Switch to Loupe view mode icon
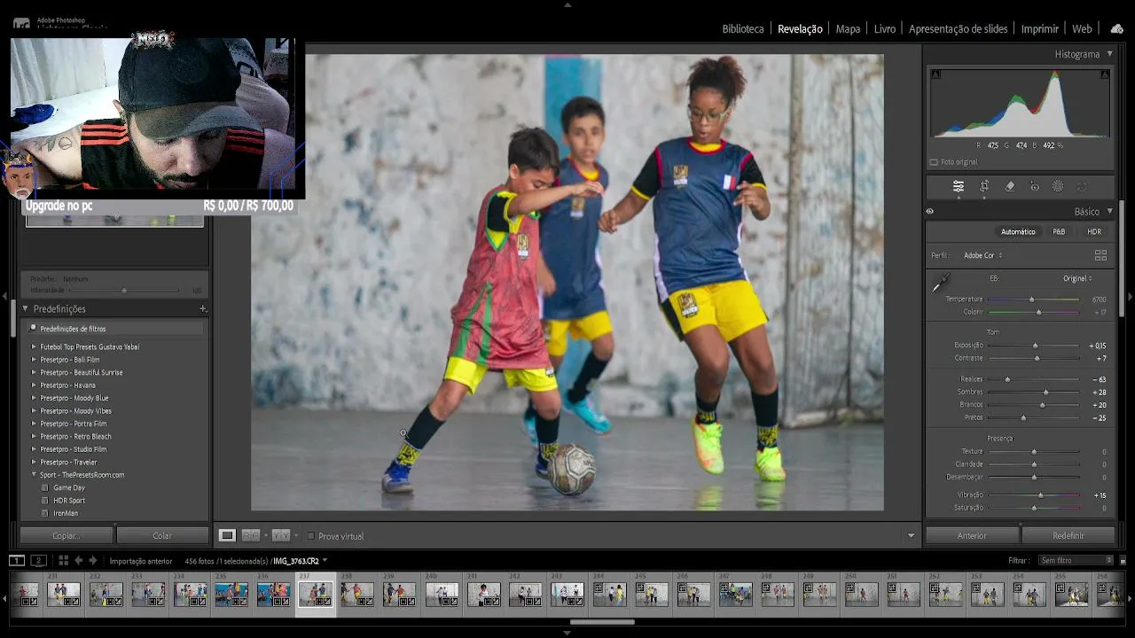Image resolution: width=1135 pixels, height=638 pixels. 227,535
